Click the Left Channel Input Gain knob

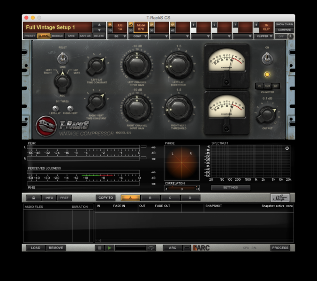[137, 65]
